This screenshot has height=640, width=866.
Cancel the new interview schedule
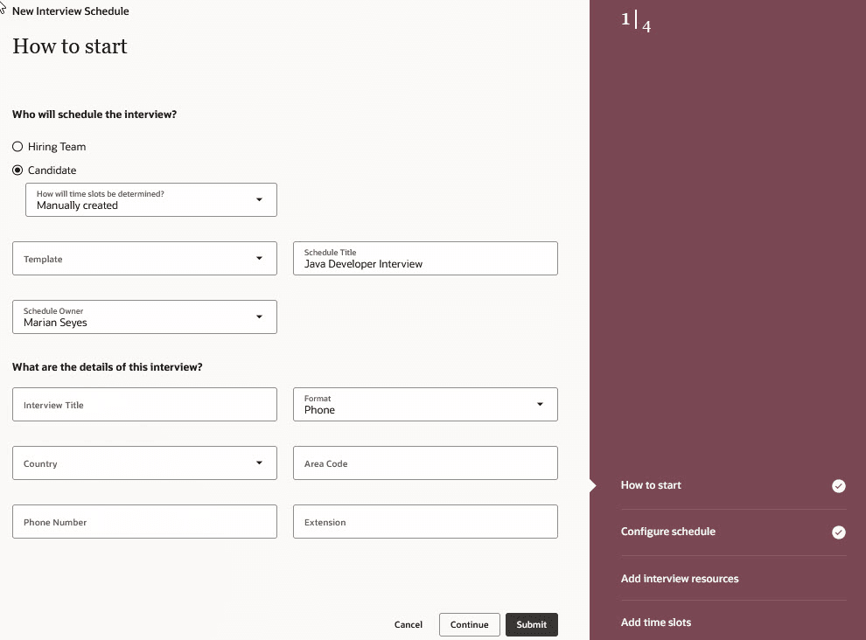point(409,624)
